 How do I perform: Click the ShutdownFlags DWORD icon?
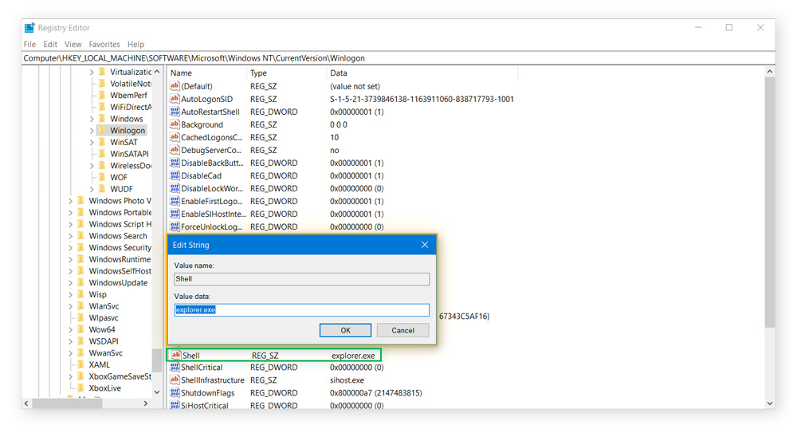(175, 393)
